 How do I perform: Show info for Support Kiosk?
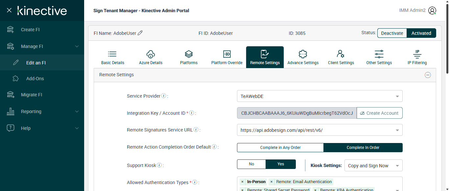tap(159, 165)
